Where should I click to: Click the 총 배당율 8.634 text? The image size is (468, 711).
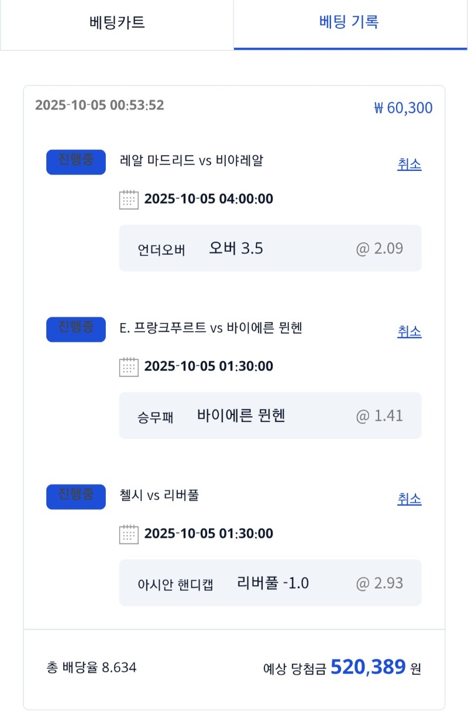[x=91, y=667]
